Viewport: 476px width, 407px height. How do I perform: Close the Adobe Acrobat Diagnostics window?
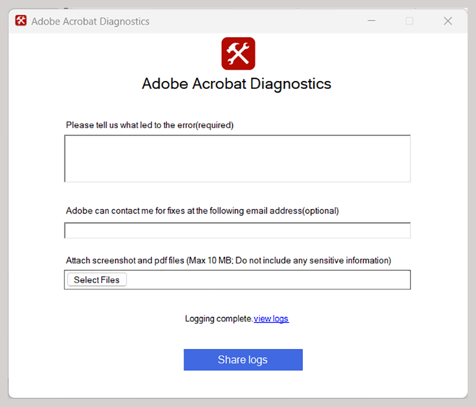pyautogui.click(x=448, y=21)
